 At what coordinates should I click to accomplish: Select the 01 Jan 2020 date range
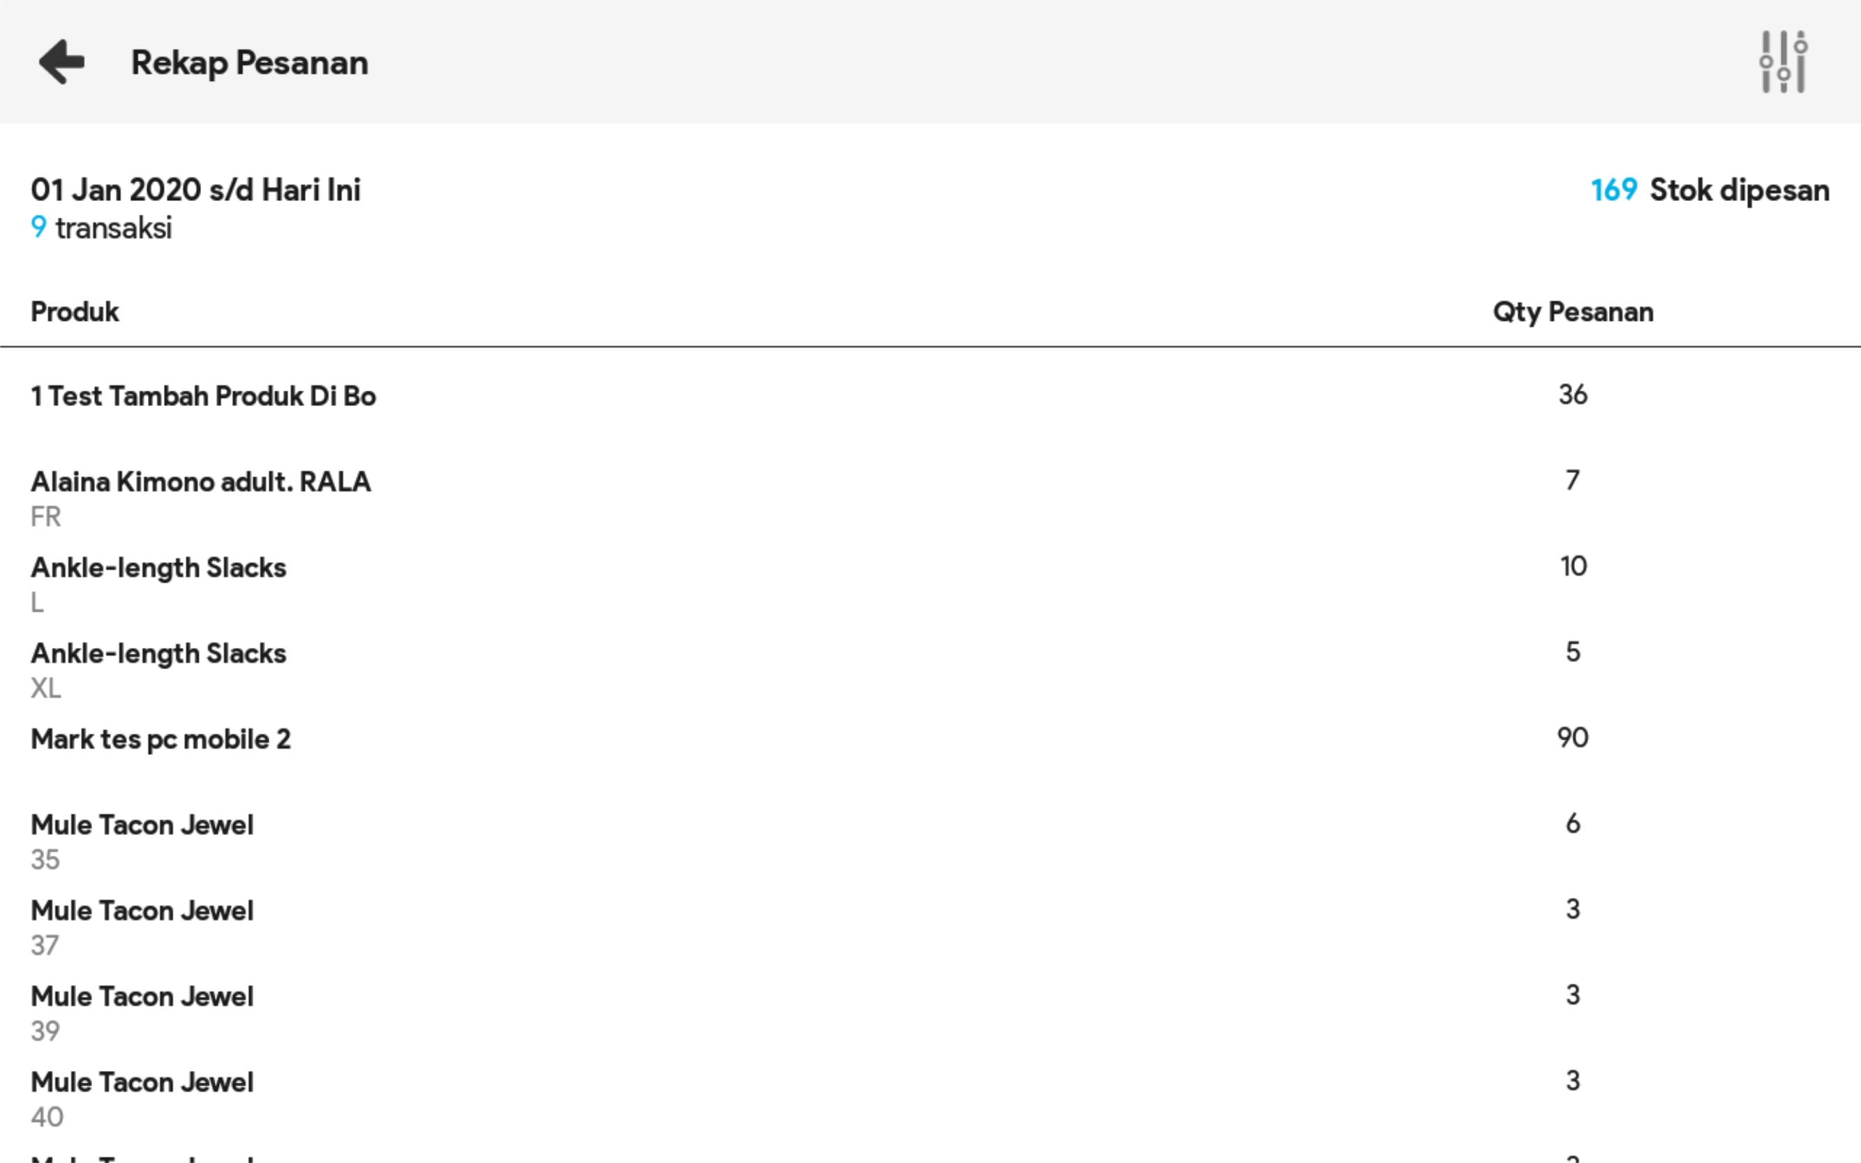pyautogui.click(x=195, y=190)
